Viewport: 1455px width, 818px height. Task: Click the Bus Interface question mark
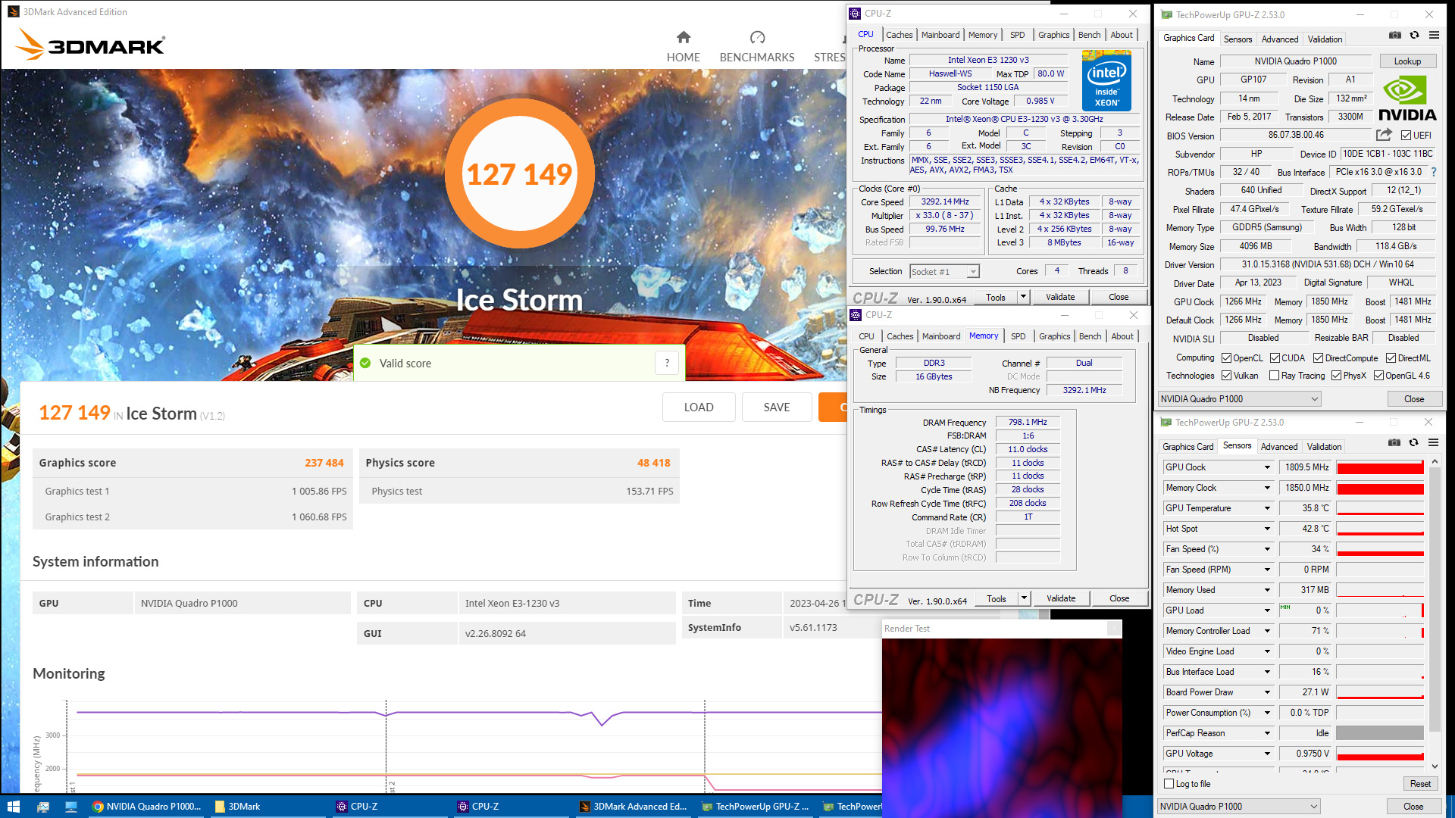[1433, 172]
